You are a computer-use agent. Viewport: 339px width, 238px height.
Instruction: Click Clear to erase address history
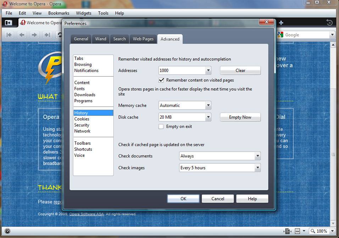click(240, 70)
